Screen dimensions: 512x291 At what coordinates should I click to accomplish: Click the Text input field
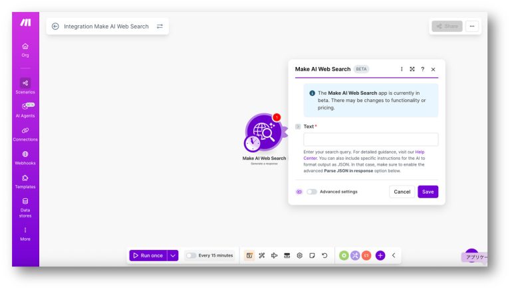pos(370,139)
